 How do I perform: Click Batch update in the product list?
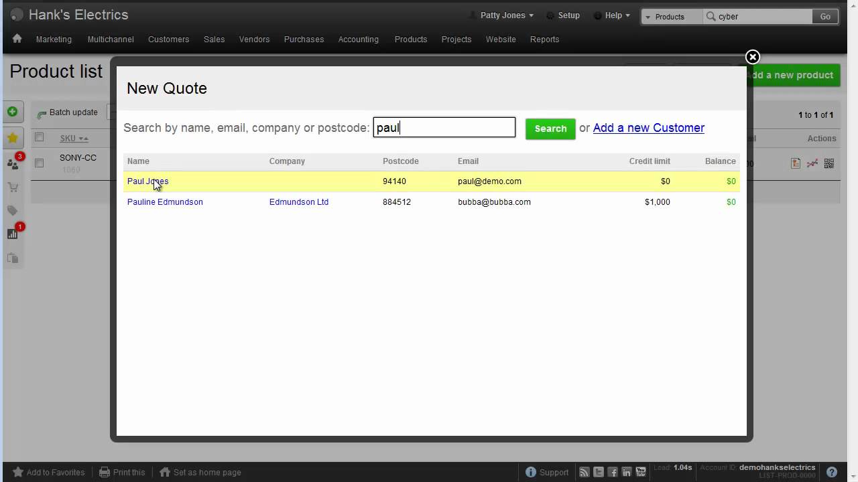pos(68,112)
